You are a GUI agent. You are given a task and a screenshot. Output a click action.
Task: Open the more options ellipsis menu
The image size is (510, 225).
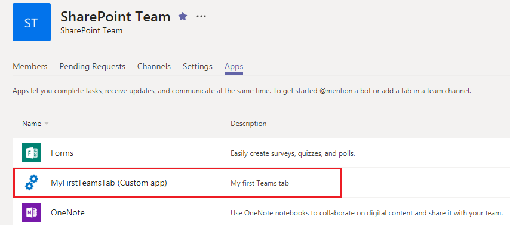[201, 16]
